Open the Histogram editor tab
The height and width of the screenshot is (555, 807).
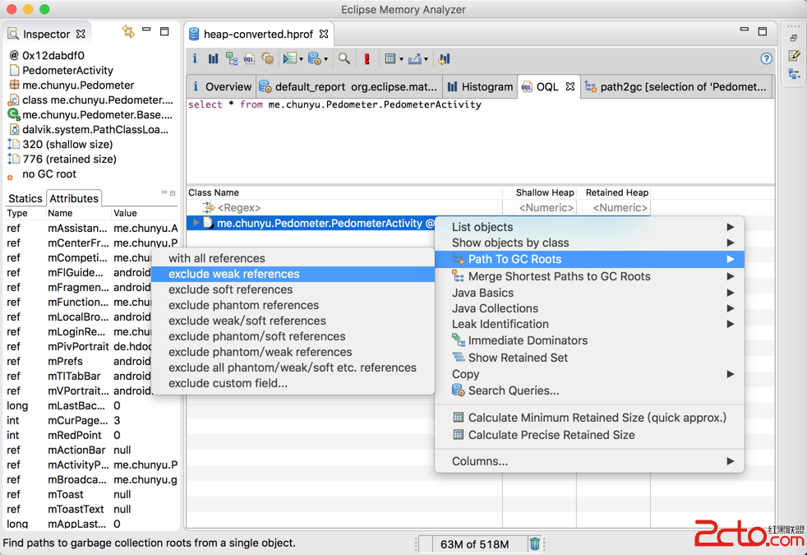tap(480, 86)
